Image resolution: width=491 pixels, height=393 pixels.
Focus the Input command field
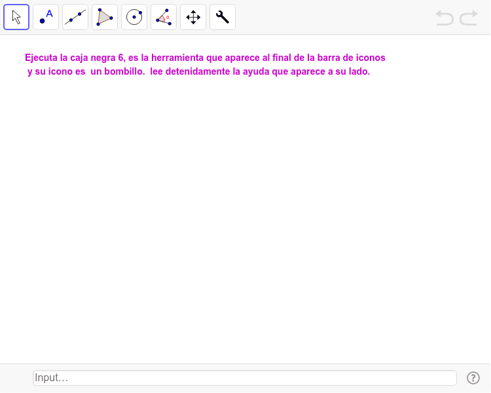(245, 378)
